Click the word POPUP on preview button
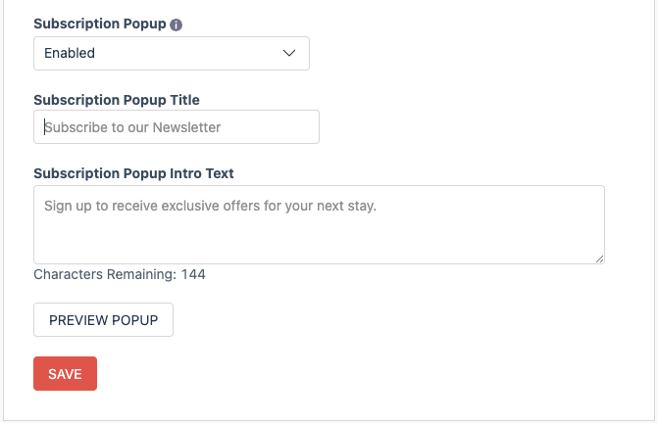 [x=135, y=320]
